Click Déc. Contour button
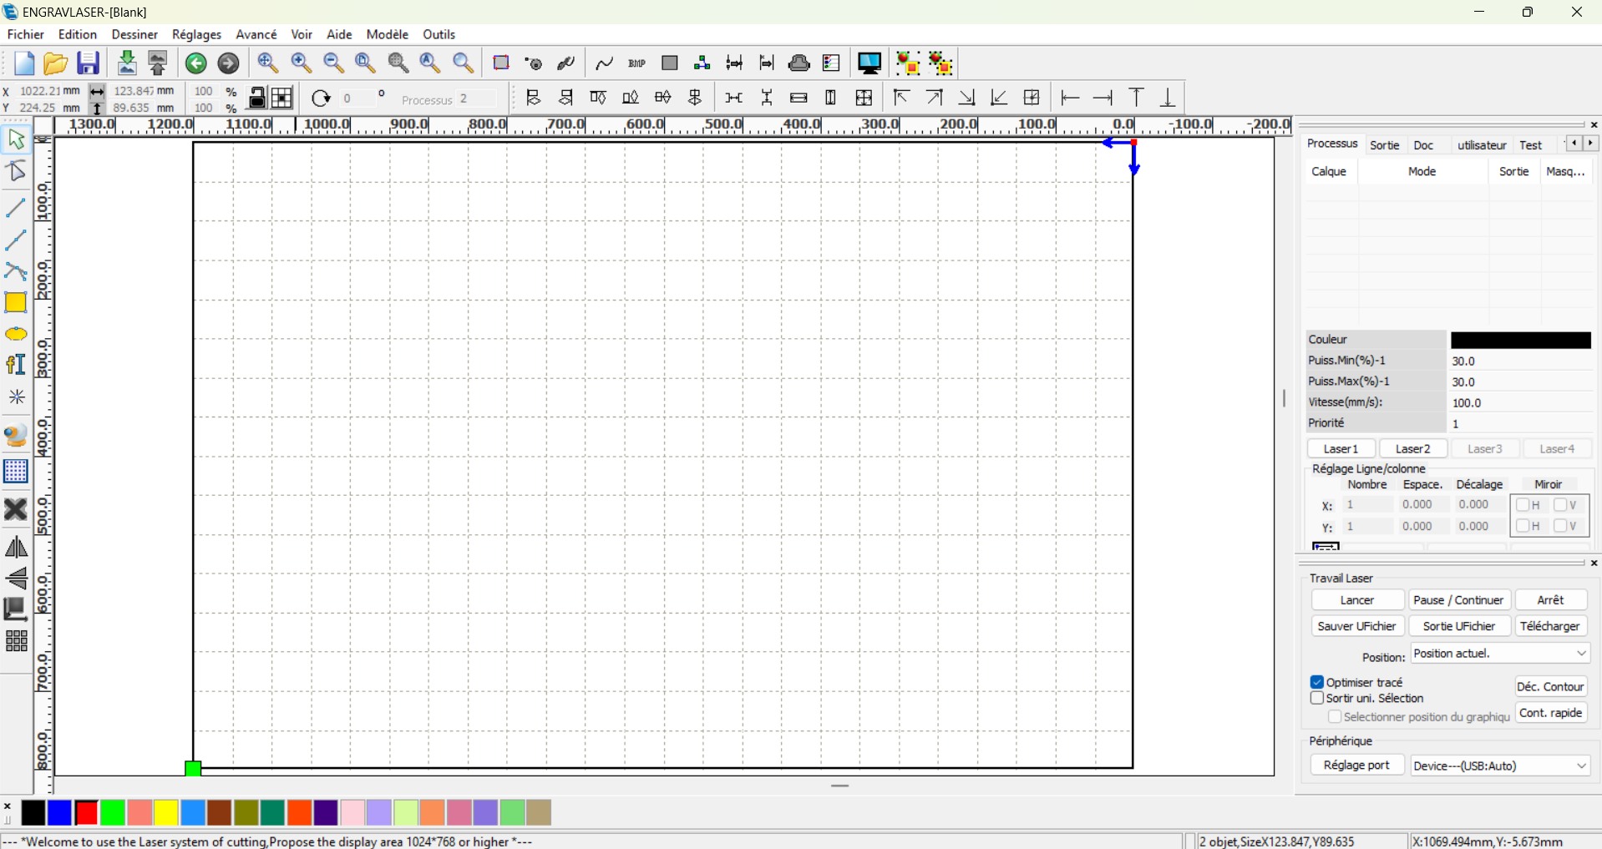The height and width of the screenshot is (849, 1602). click(1551, 687)
